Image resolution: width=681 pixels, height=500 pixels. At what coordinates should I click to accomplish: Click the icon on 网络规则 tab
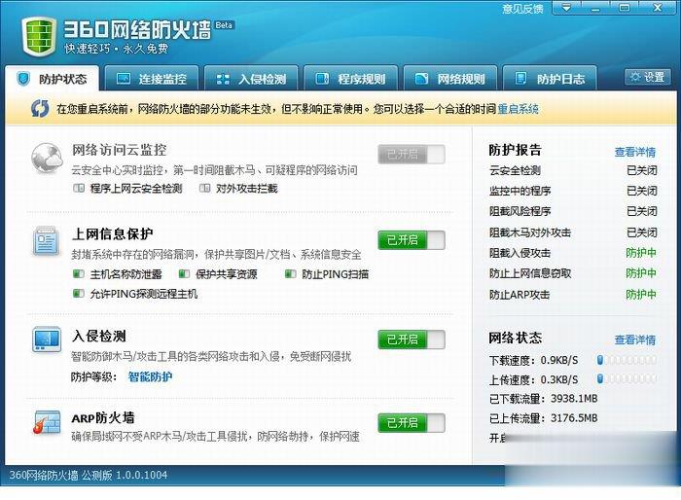421,79
